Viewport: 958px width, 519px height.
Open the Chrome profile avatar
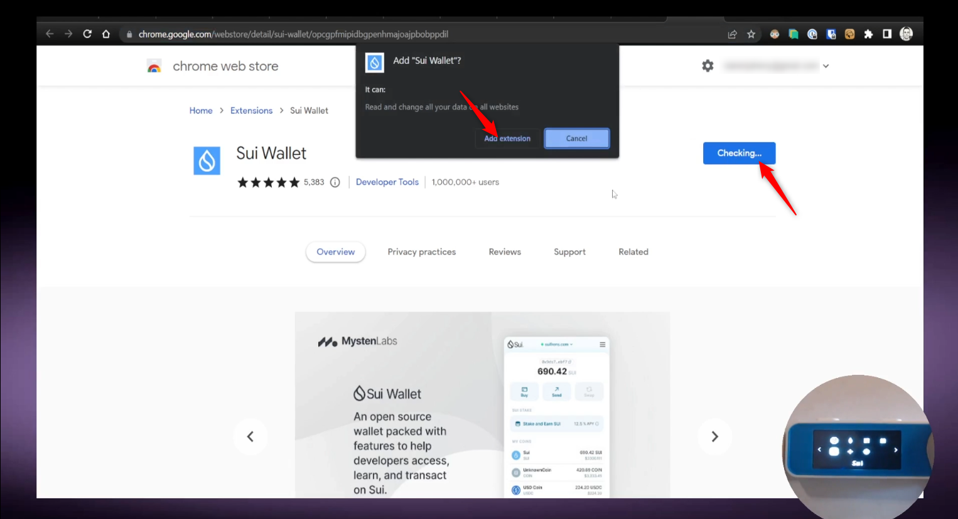(906, 34)
